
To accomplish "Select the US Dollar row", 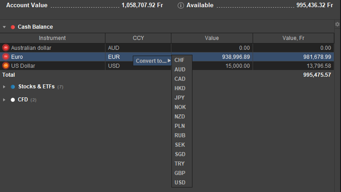I will (x=54, y=66).
